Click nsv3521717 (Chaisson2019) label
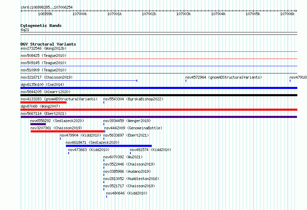This screenshot has height=210, width=307. [129, 186]
